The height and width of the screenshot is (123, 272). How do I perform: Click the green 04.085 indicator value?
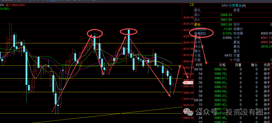(x=5, y=9)
